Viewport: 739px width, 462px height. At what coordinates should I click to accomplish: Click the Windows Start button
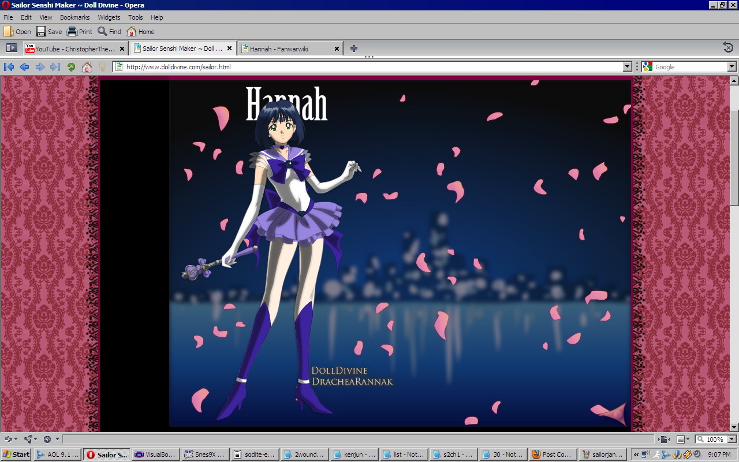(16, 454)
